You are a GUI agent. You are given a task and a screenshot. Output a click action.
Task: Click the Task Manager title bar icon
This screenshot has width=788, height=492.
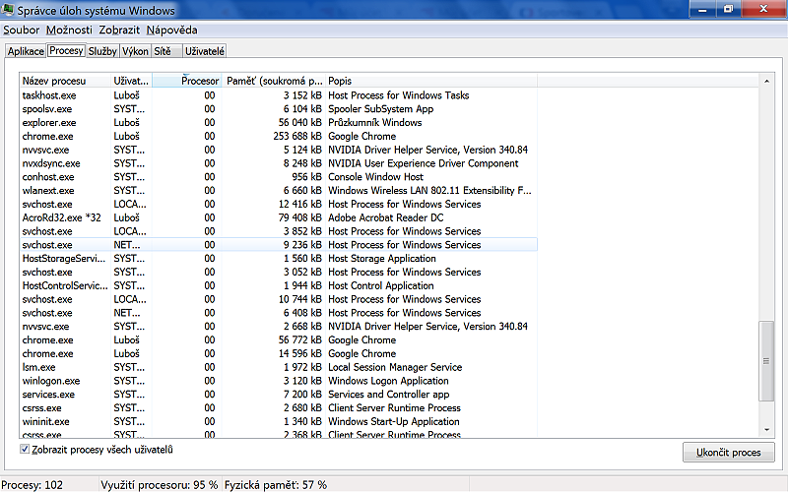tap(10, 11)
